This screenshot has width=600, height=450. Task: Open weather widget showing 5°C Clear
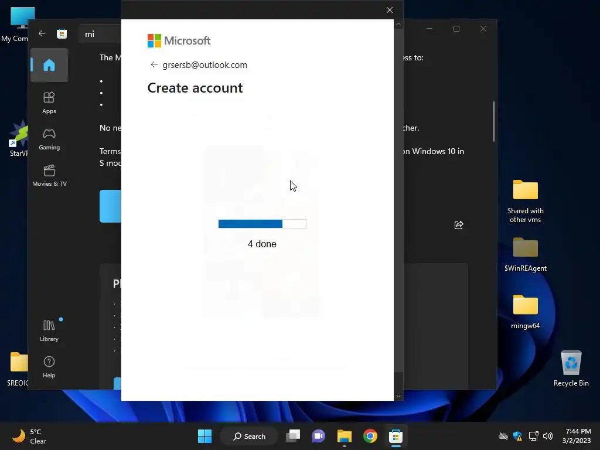click(29, 436)
